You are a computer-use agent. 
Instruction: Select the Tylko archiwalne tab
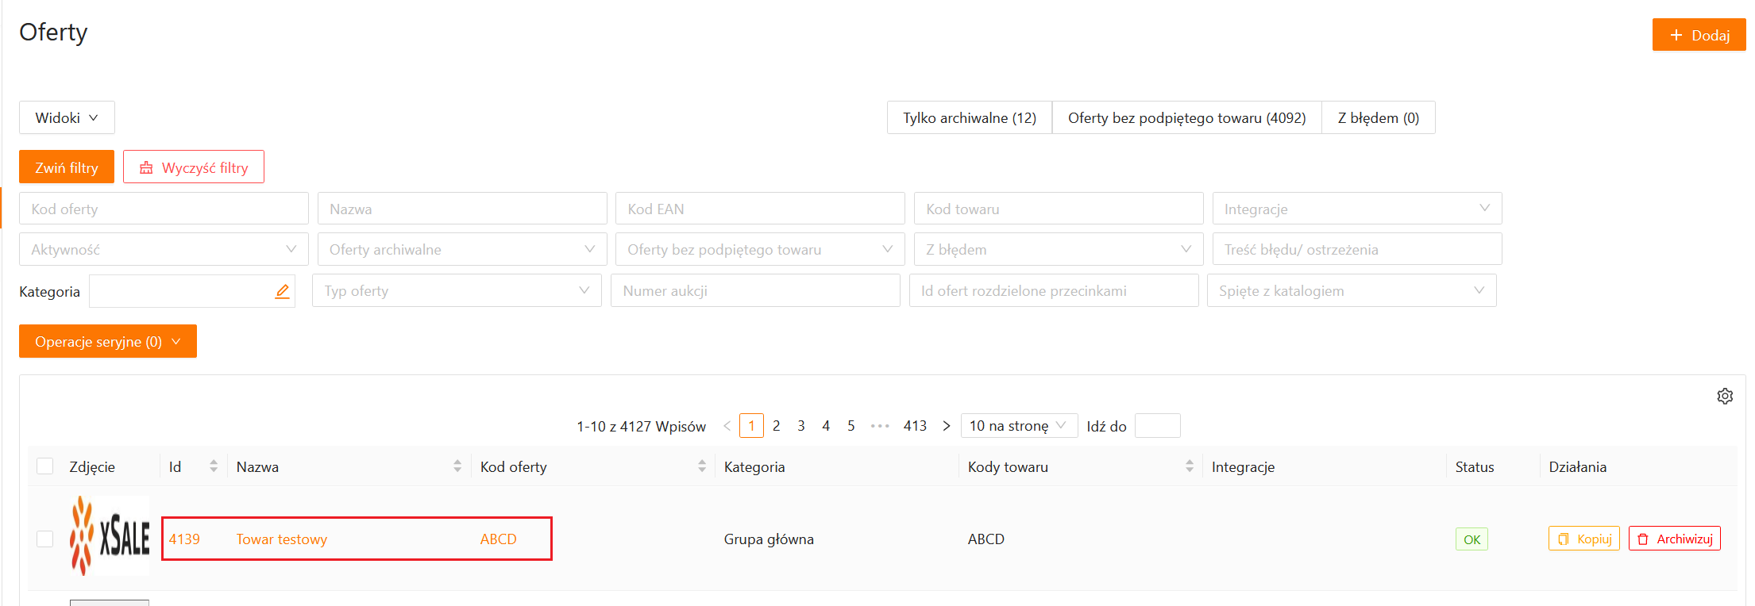969,117
